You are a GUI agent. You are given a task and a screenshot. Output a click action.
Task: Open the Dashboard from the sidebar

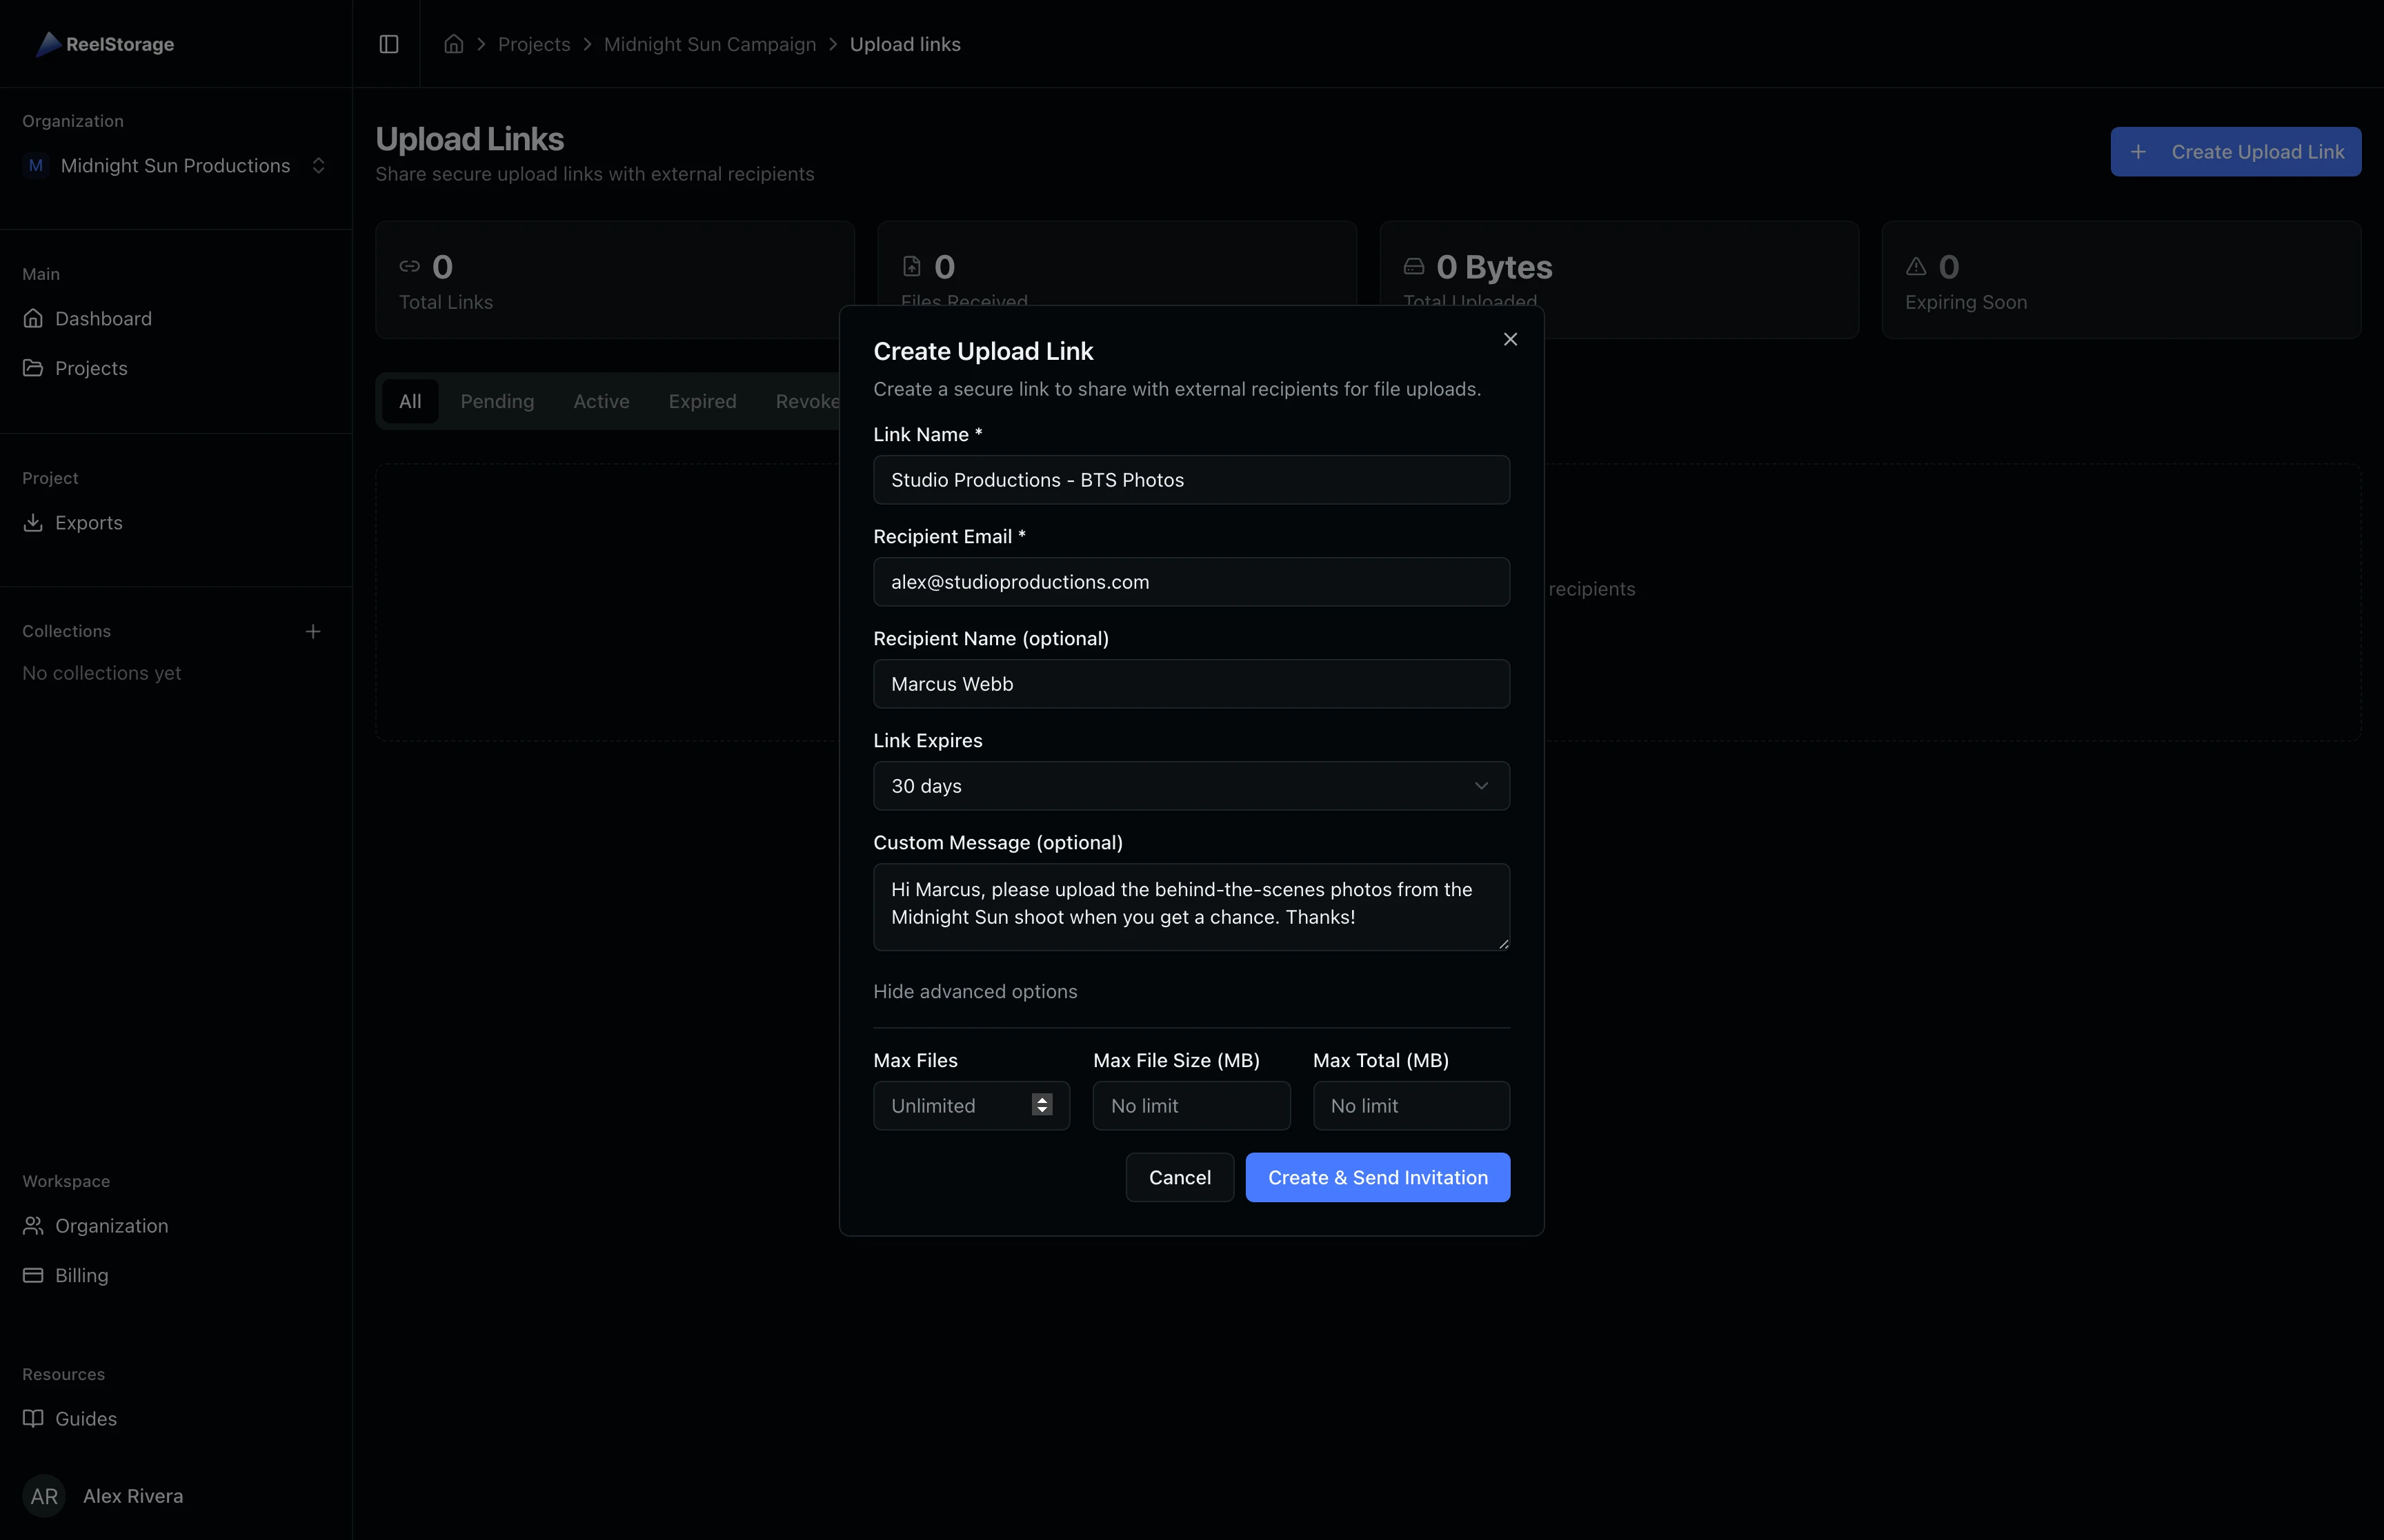(x=104, y=318)
